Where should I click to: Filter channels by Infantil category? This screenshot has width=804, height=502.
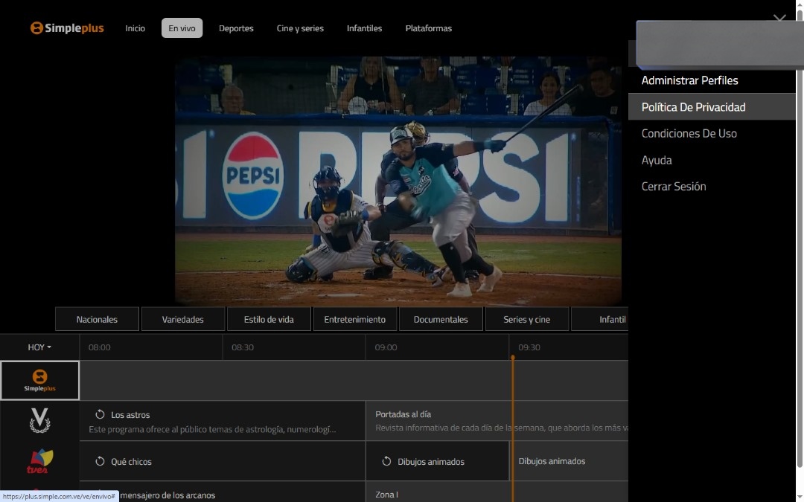coord(600,319)
